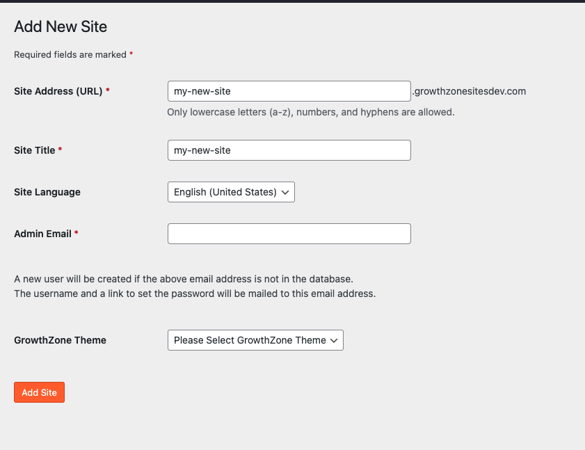The height and width of the screenshot is (450, 585).
Task: Click the Site Address (URL) label
Action: [x=58, y=91]
